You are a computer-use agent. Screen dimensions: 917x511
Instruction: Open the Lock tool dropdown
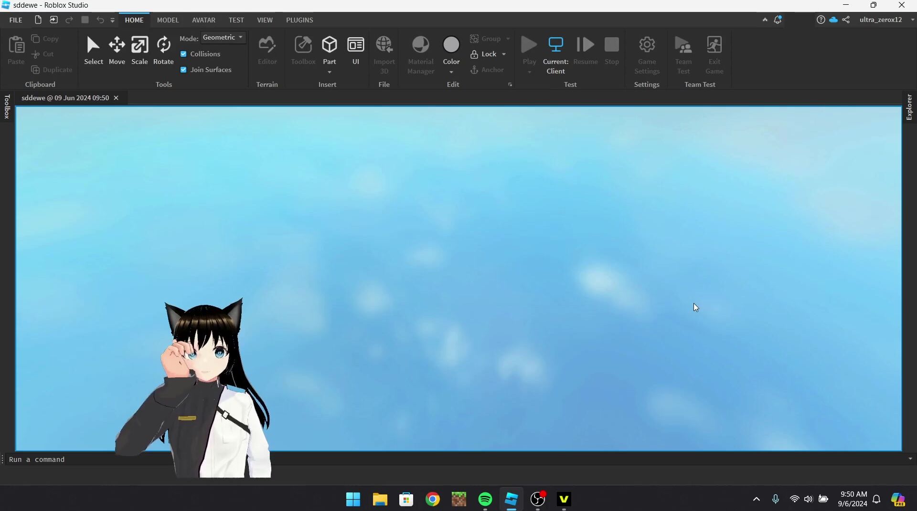coord(504,54)
